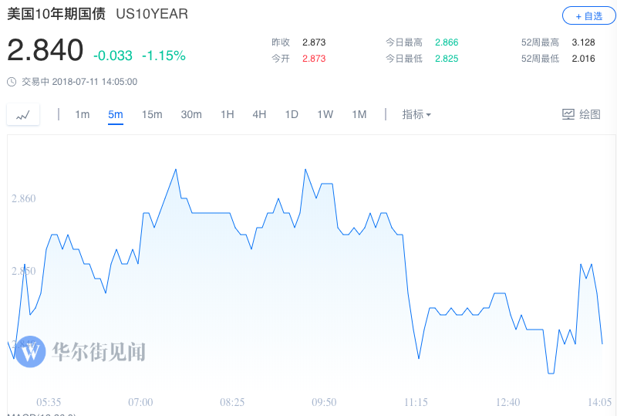The width and height of the screenshot is (617, 416).
Task: Click the line chart type icon
Action: (23, 114)
